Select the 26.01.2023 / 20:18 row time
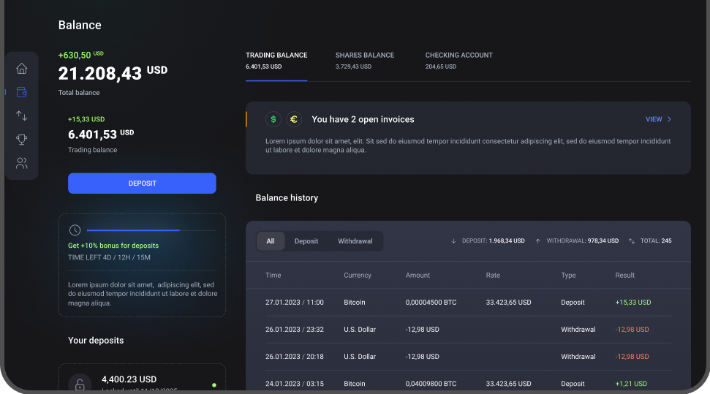 click(295, 357)
